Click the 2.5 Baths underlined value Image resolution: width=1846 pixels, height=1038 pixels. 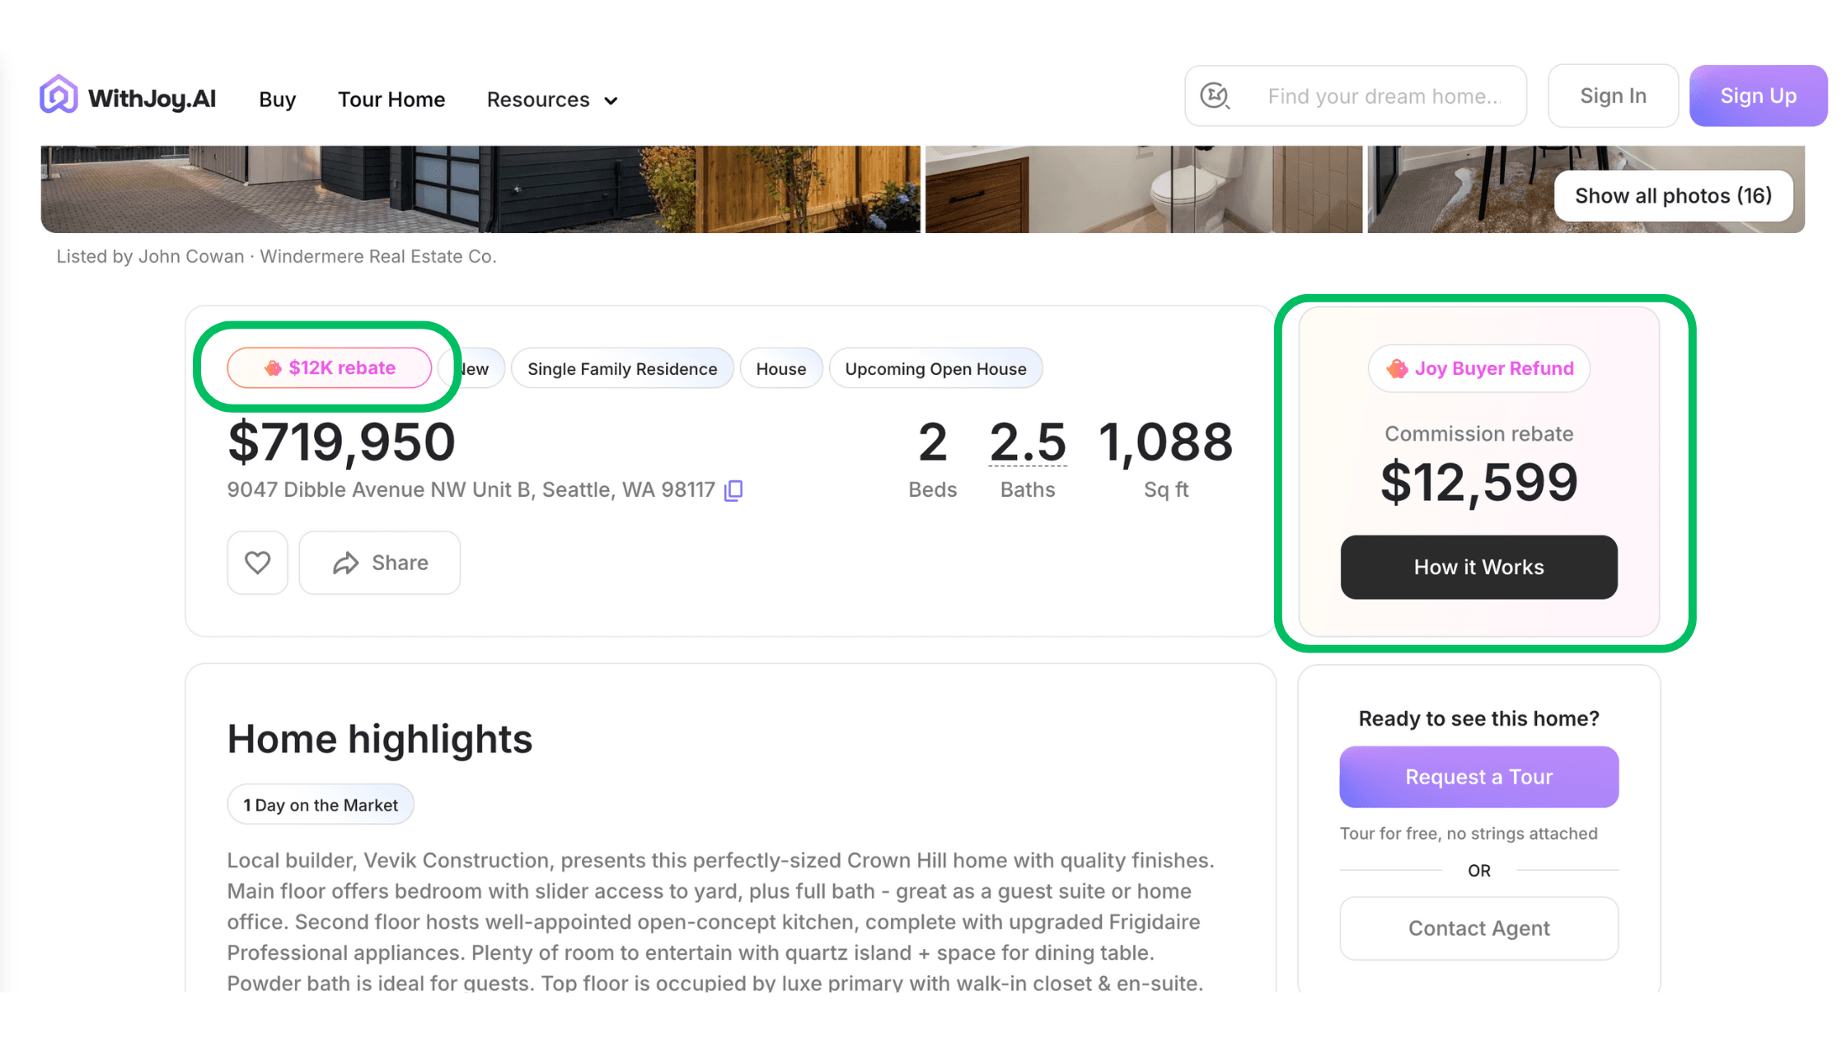coord(1027,442)
